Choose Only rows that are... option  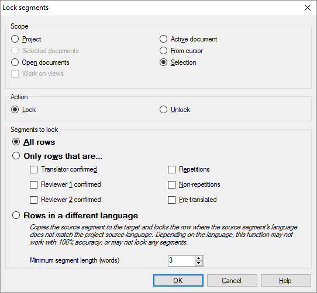coord(16,156)
